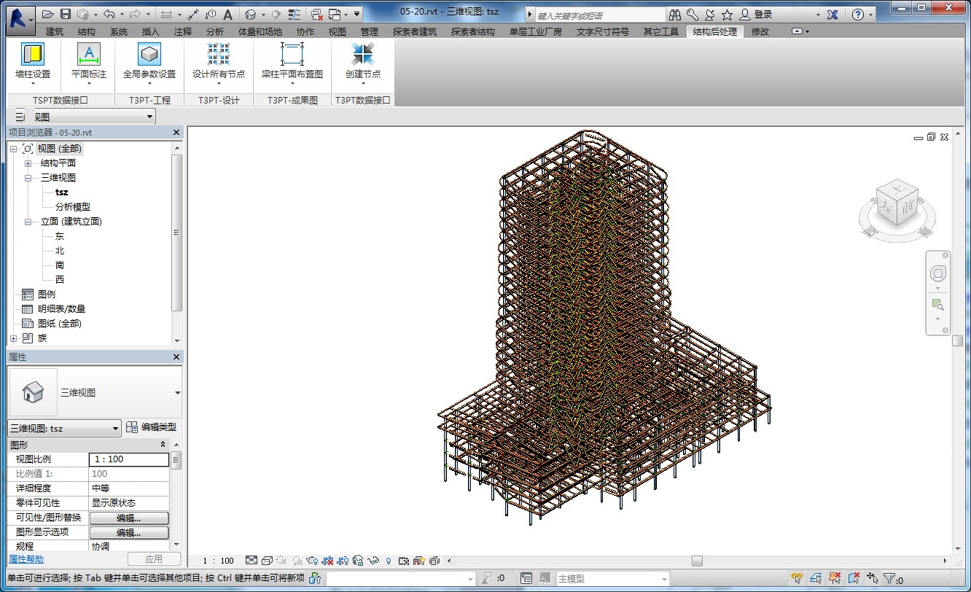The image size is (971, 592).
Task: Click the 平面标注 ribbon icon
Action: coord(89,61)
